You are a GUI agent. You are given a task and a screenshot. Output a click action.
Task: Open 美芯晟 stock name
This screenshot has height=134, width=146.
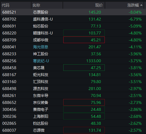39,68
